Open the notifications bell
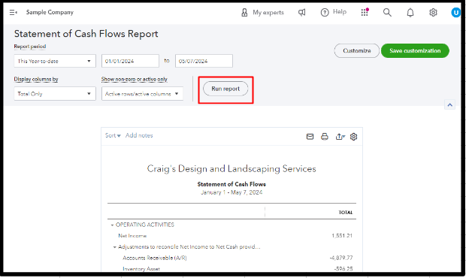This screenshot has width=466, height=278. (410, 13)
